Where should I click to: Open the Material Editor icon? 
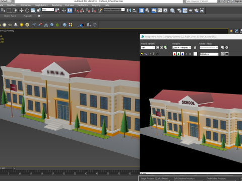point(172,11)
